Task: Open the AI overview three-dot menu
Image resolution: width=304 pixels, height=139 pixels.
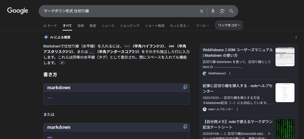Action: tap(296, 37)
